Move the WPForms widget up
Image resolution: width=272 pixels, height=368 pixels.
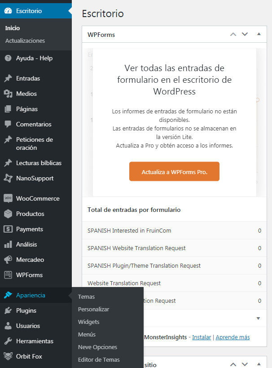pos(233,34)
